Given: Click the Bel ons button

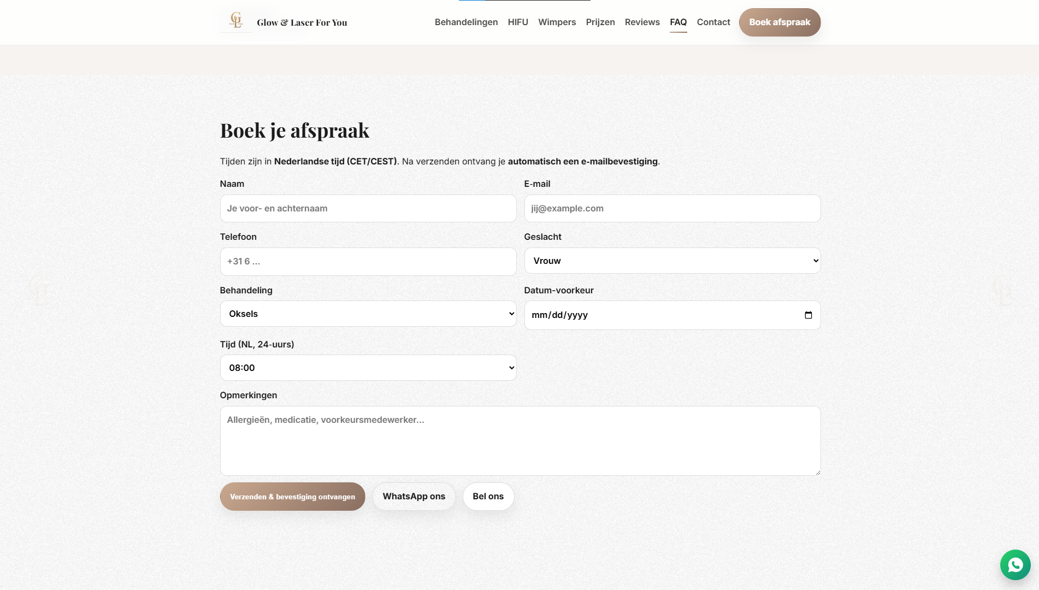Looking at the screenshot, I should [488, 497].
